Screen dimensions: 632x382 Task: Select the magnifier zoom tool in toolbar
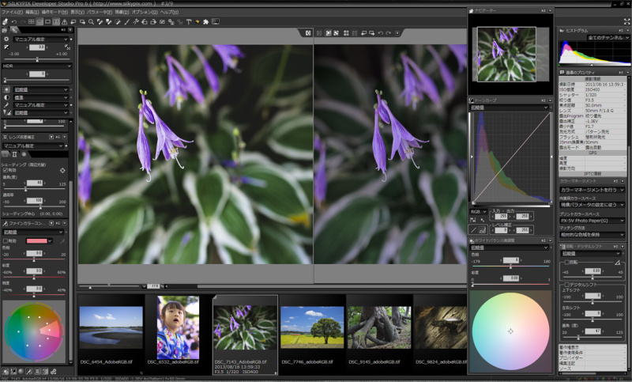coord(92,21)
